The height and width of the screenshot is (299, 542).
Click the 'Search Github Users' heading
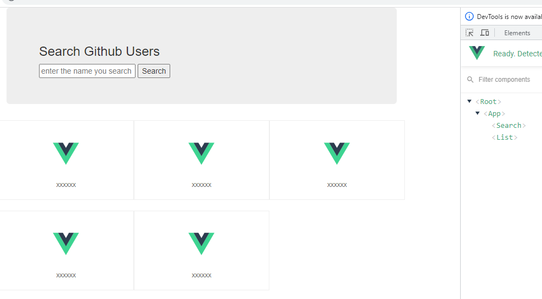pyautogui.click(x=99, y=51)
